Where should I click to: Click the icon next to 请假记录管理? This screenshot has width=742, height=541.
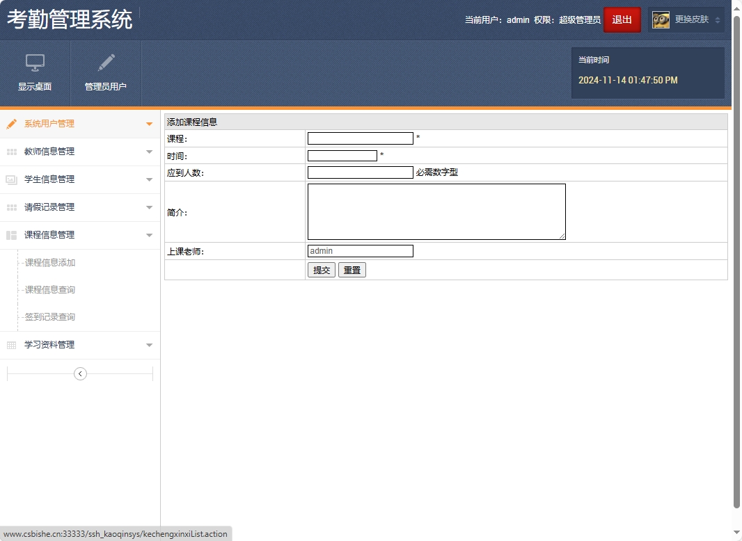point(10,207)
